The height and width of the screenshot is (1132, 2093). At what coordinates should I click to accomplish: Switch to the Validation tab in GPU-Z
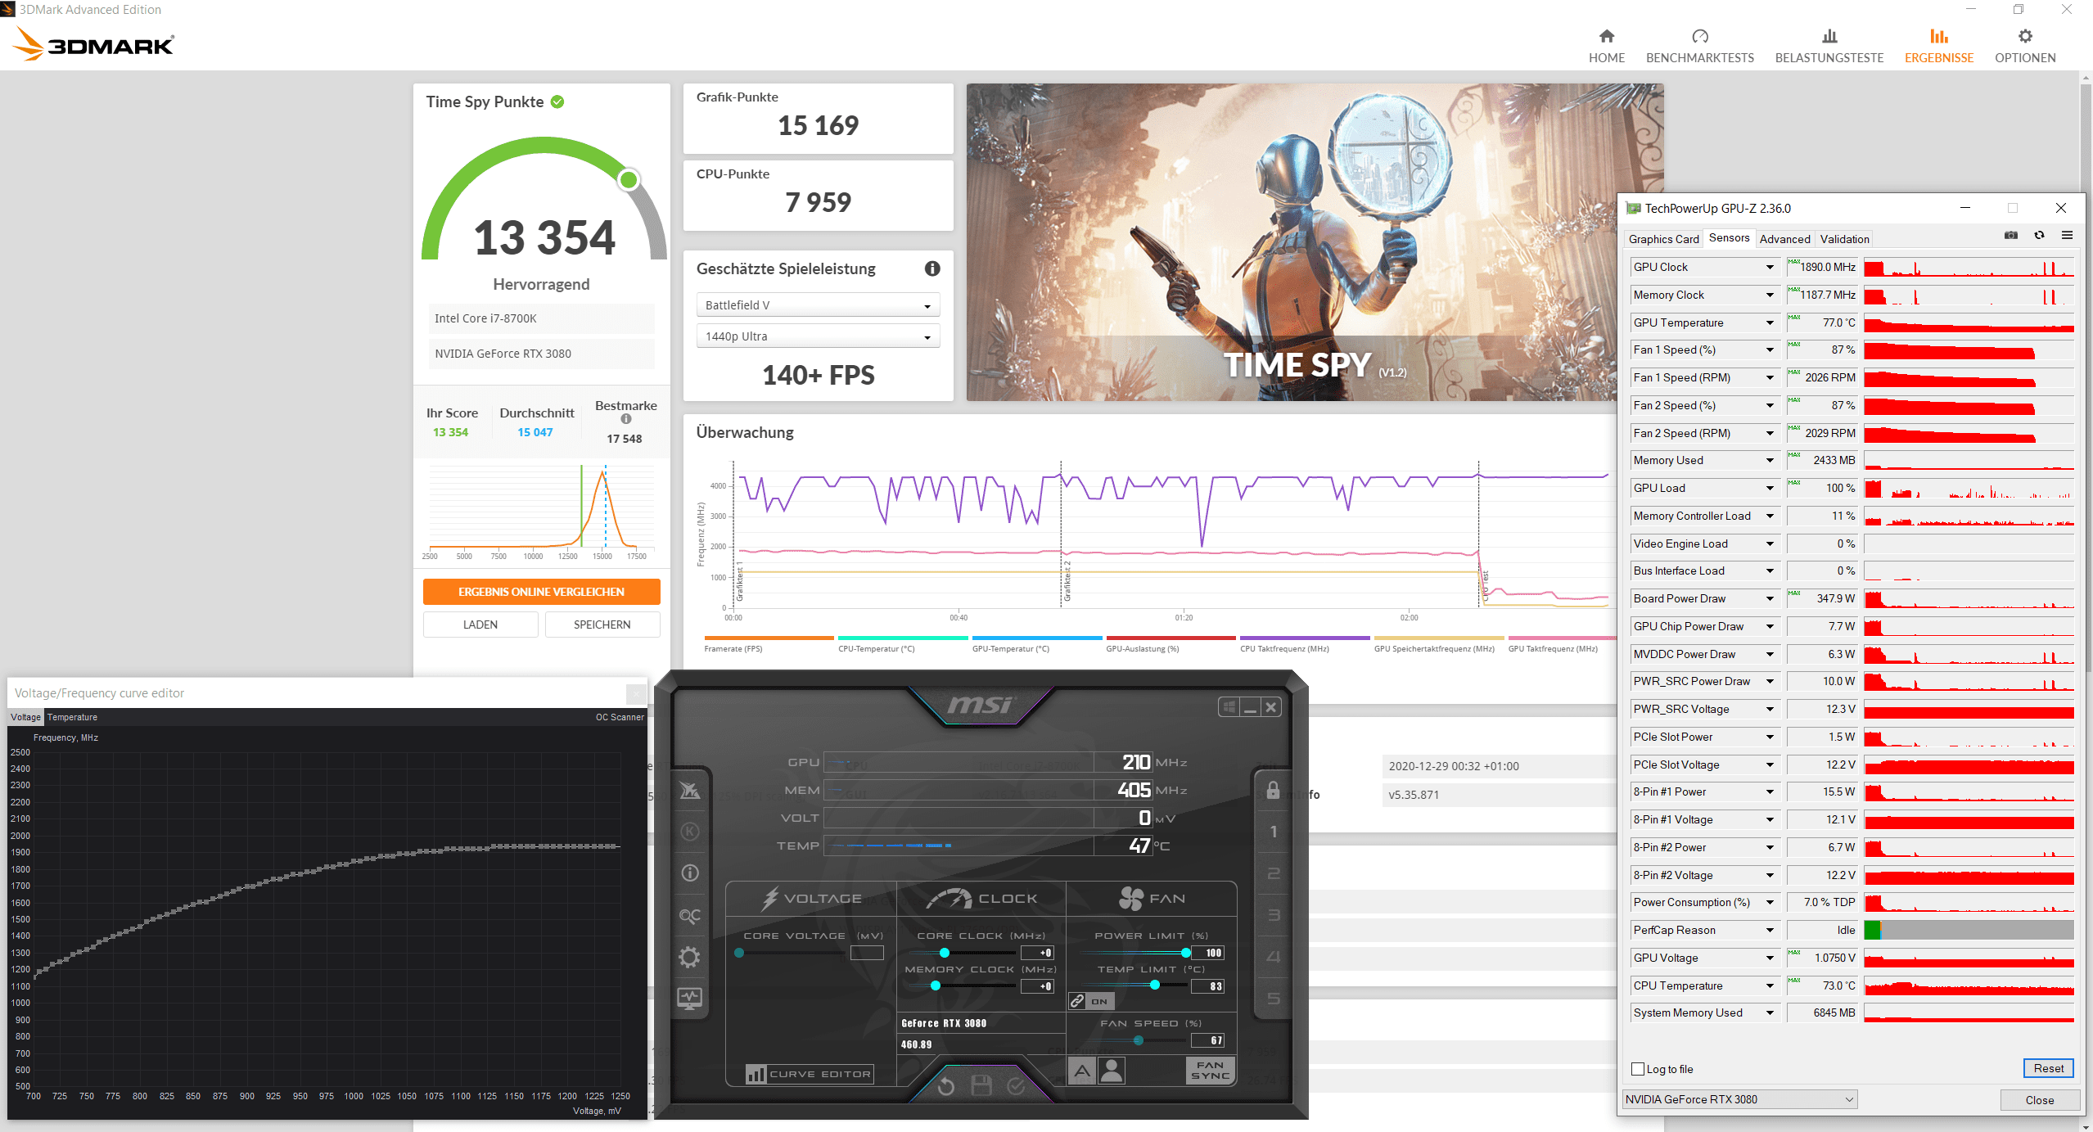coord(1844,239)
